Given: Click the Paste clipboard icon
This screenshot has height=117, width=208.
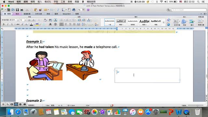Looking at the screenshot, I should point(36,10).
